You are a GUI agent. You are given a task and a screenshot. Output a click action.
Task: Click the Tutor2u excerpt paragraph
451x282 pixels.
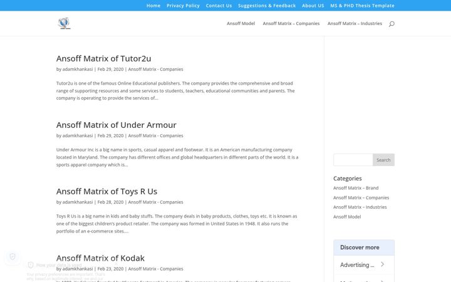click(175, 91)
